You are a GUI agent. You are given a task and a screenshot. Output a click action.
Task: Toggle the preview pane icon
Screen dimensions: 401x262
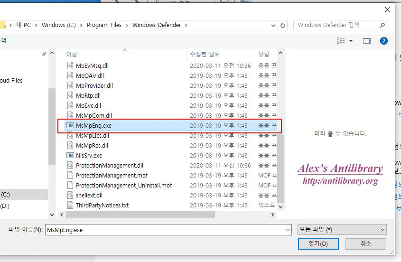click(367, 41)
